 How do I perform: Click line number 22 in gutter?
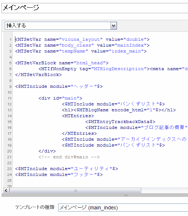[10, 163]
